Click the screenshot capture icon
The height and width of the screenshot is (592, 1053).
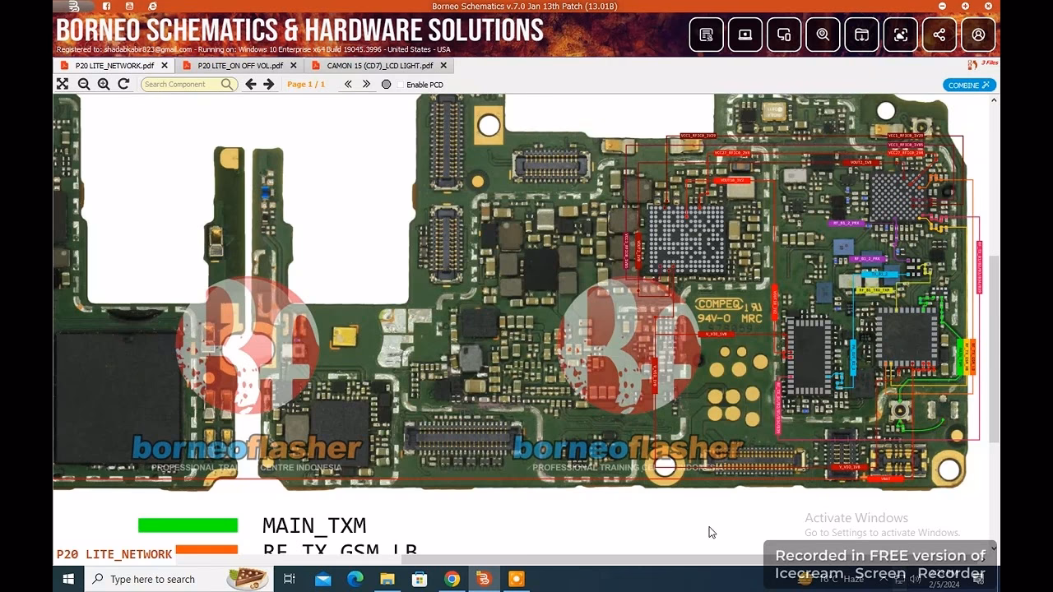(x=901, y=35)
